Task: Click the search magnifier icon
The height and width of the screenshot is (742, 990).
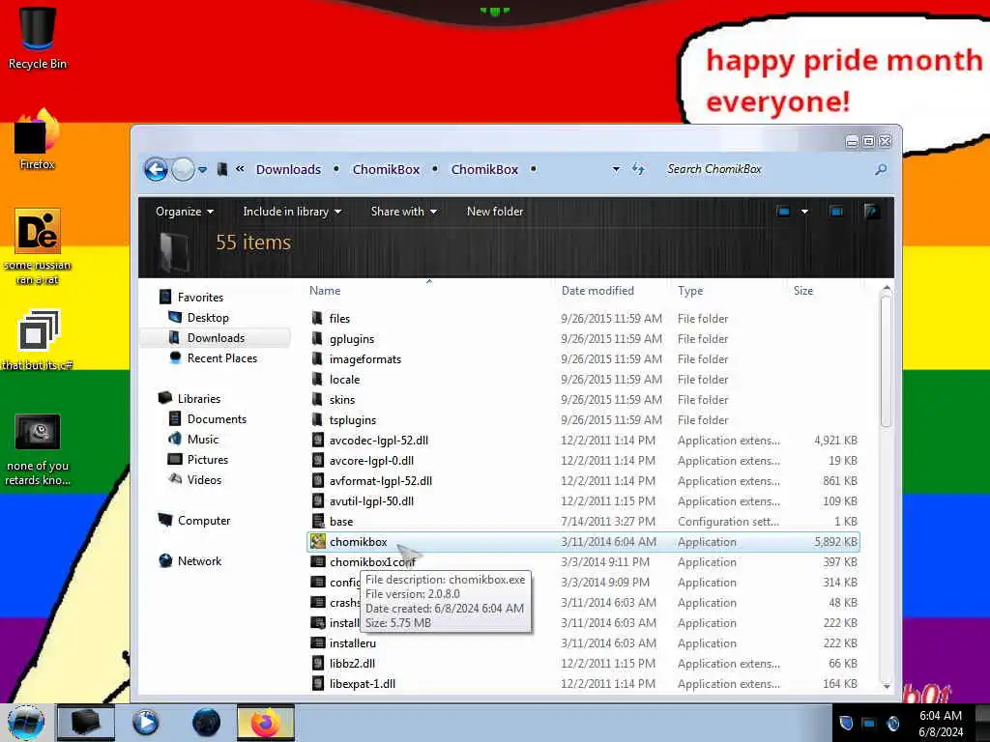Action: [x=881, y=169]
